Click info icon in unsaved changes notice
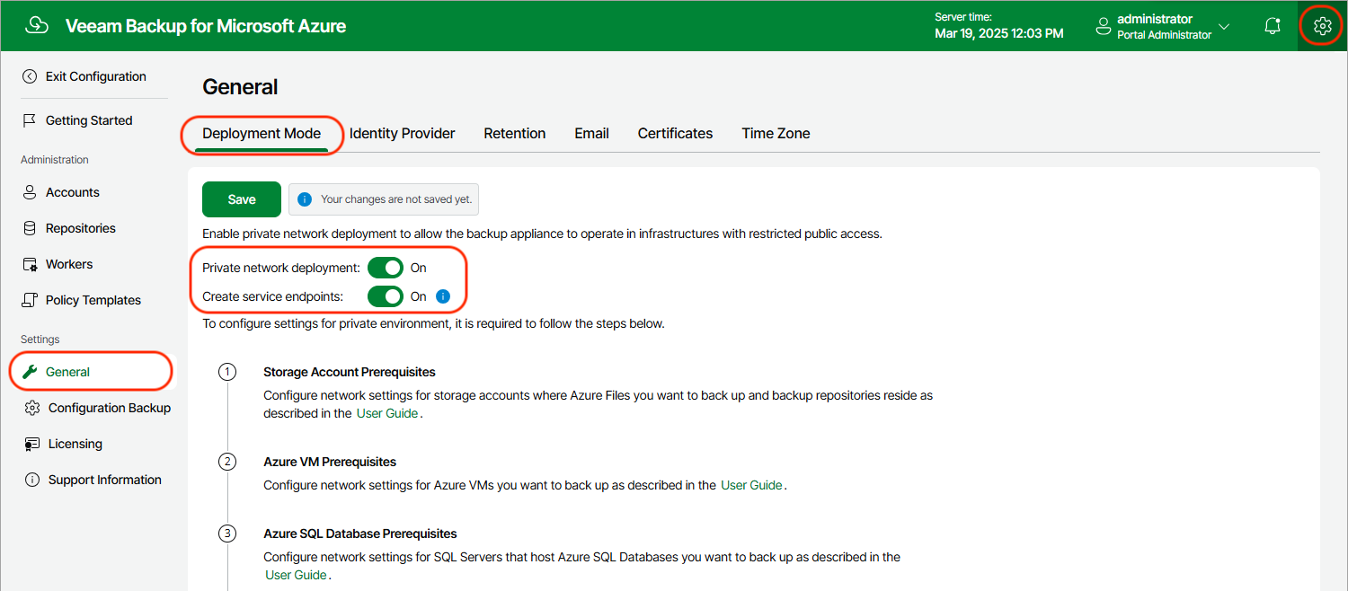The width and height of the screenshot is (1348, 591). click(x=305, y=199)
